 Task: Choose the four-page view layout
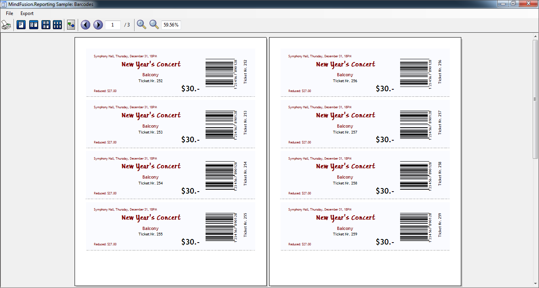click(x=46, y=25)
